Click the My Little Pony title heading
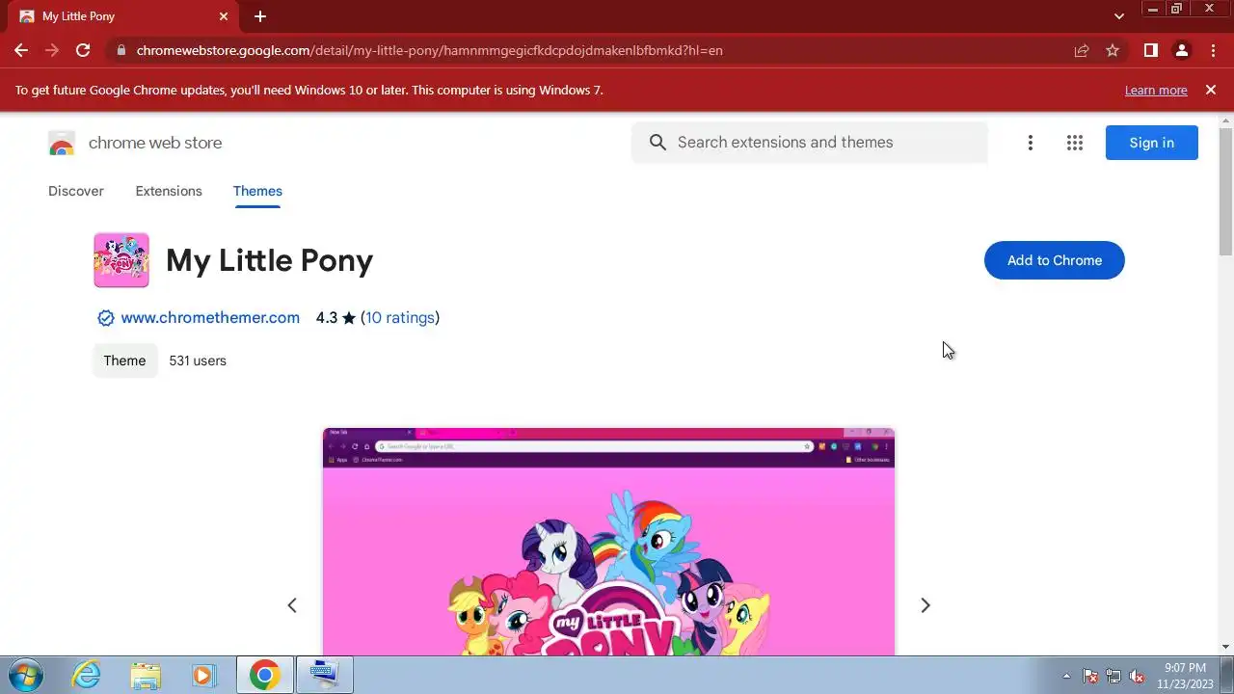 click(x=269, y=260)
